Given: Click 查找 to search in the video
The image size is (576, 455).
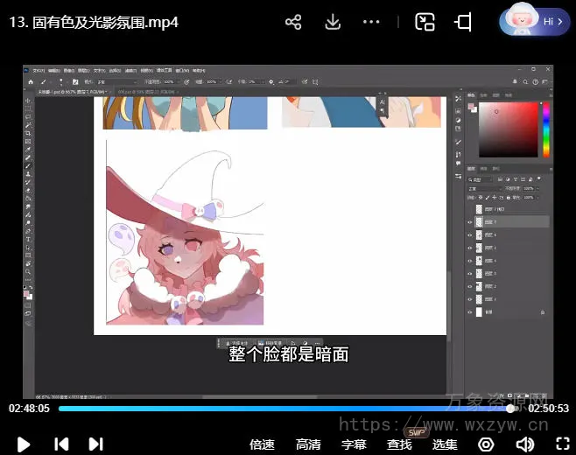Looking at the screenshot, I should [x=399, y=444].
